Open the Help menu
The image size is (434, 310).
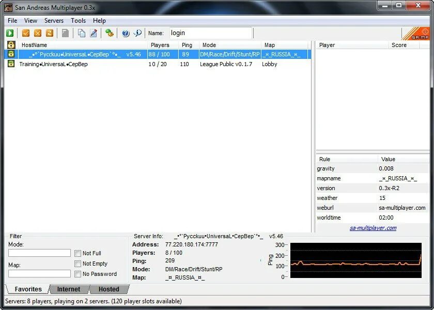click(x=99, y=21)
